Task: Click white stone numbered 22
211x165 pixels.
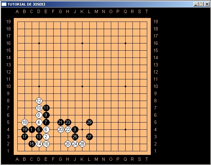Action: click(68, 129)
